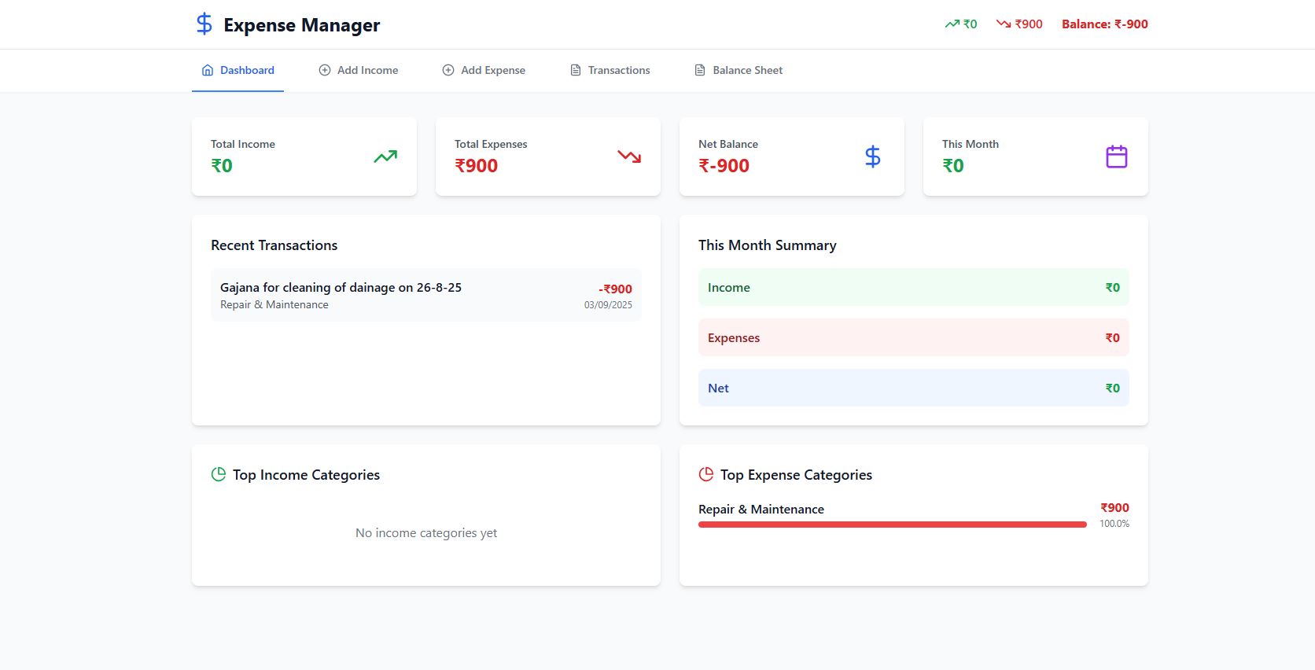Image resolution: width=1315 pixels, height=670 pixels.
Task: Click the purple calendar icon in This Month card
Action: tap(1116, 156)
